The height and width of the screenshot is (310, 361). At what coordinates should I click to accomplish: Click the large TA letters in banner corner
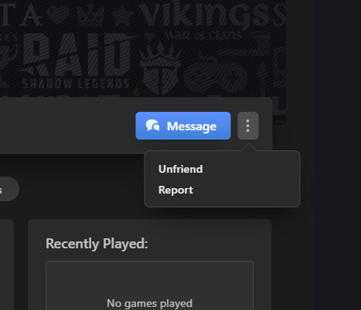pyautogui.click(x=21, y=15)
